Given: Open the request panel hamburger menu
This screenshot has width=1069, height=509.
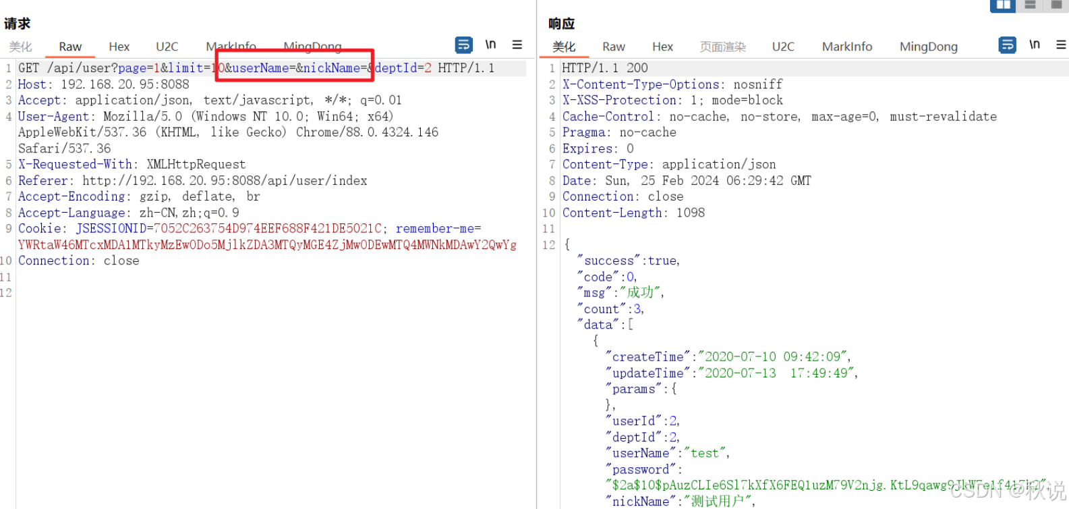Looking at the screenshot, I should [517, 45].
